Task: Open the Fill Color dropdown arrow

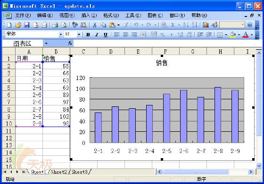Action: pyautogui.click(x=239, y=35)
